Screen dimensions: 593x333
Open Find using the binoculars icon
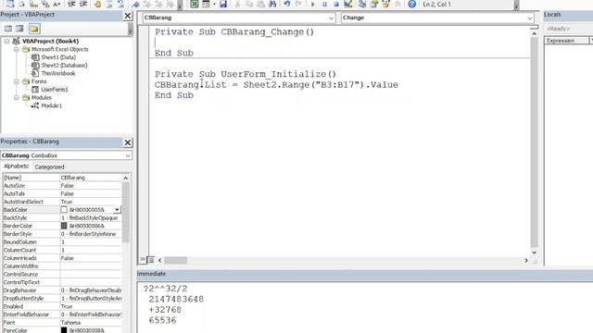[272, 4]
